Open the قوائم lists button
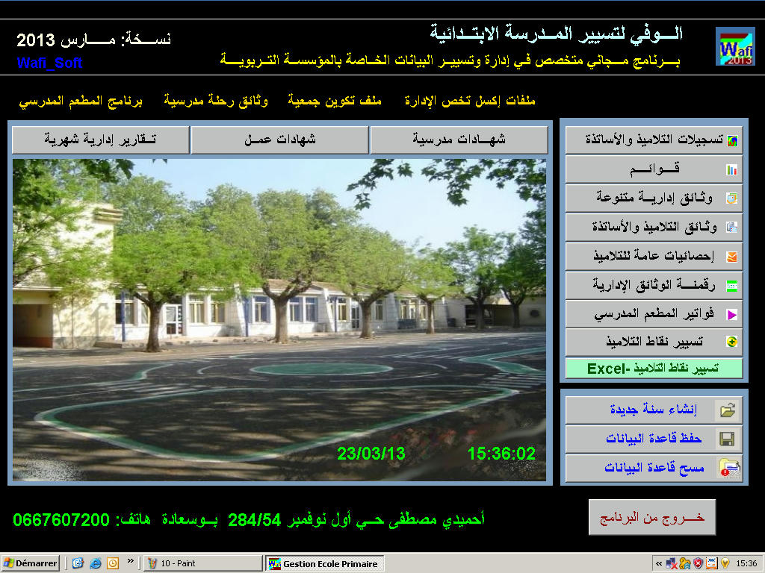The height and width of the screenshot is (573, 765). pos(654,169)
